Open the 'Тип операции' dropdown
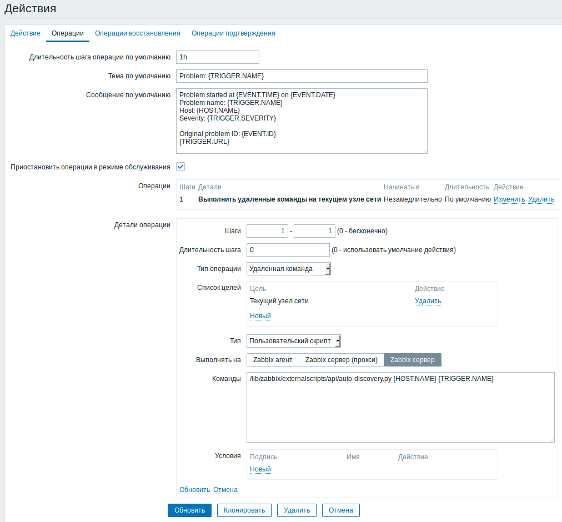Screen dimensions: 562x522 pyautogui.click(x=289, y=269)
